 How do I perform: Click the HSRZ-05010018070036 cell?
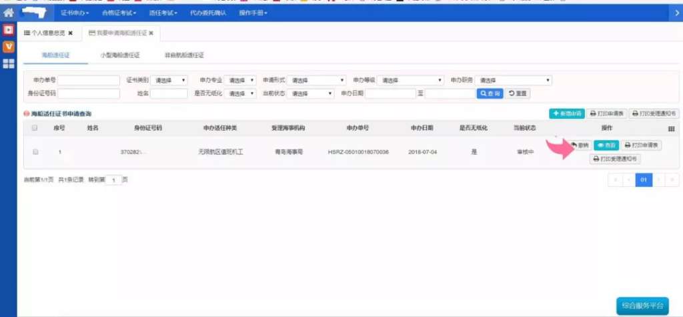point(358,151)
